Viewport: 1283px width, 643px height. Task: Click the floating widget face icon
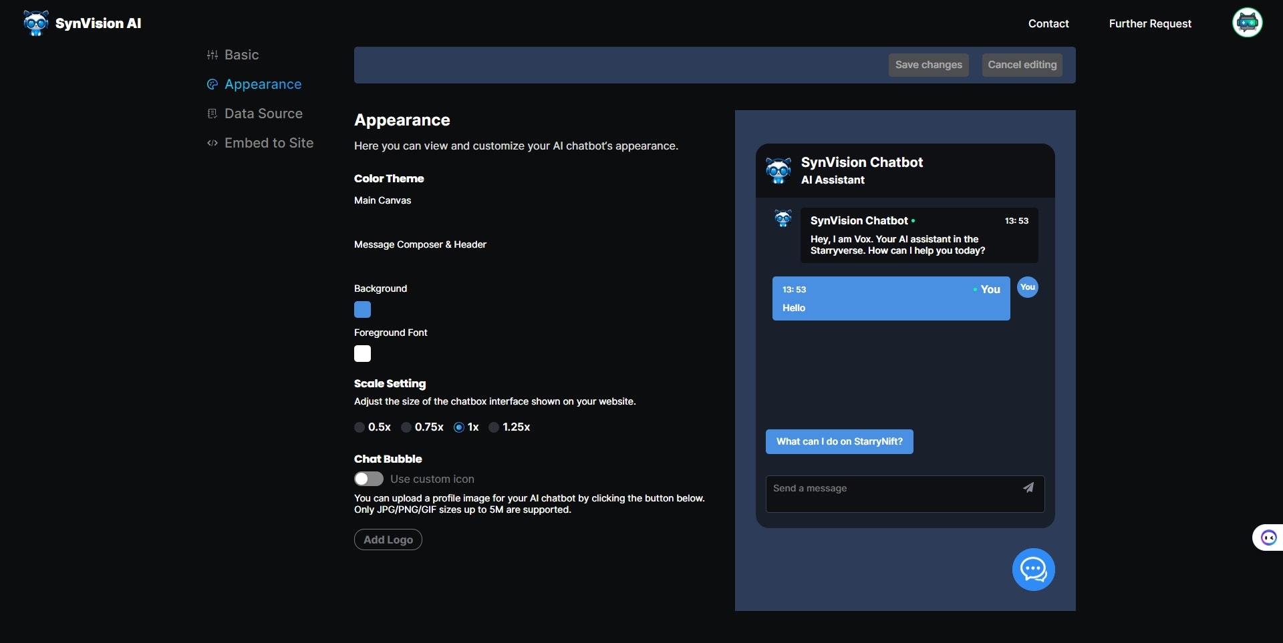[1268, 538]
